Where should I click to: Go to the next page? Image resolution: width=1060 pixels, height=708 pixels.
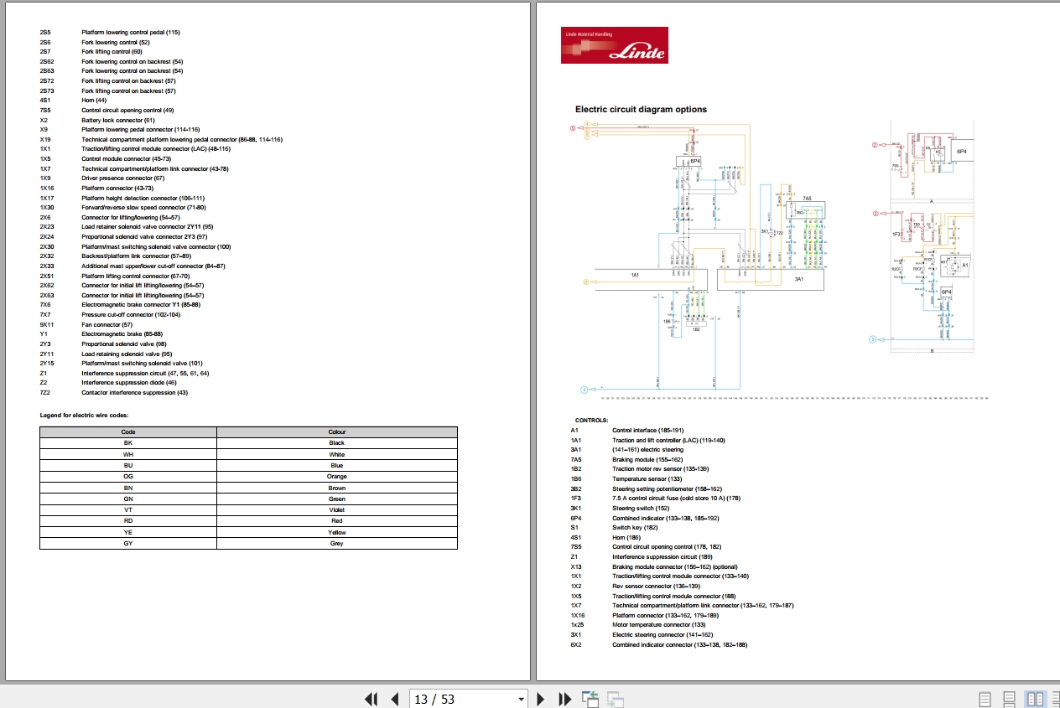click(541, 699)
